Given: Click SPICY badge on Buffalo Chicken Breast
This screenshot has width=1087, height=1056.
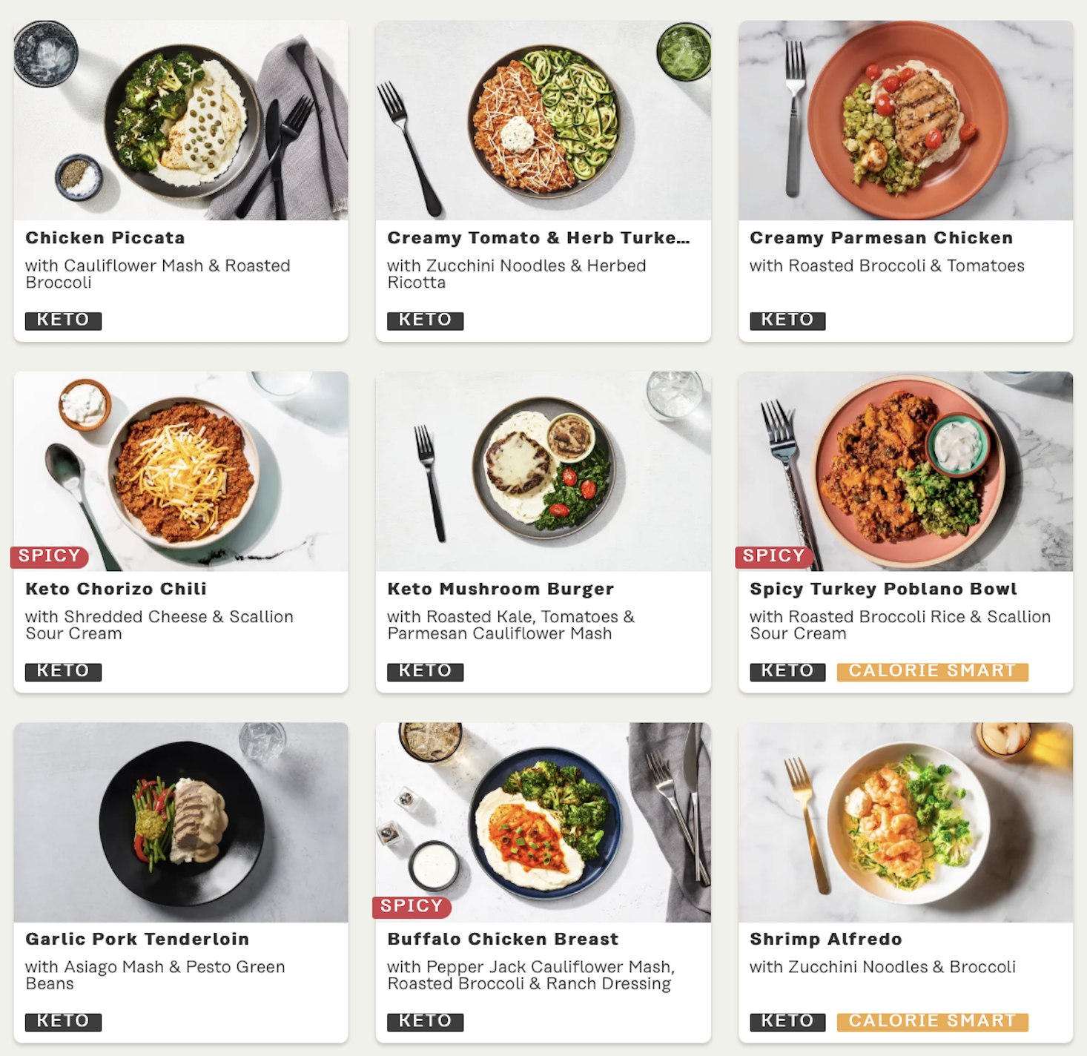Looking at the screenshot, I should point(412,906).
